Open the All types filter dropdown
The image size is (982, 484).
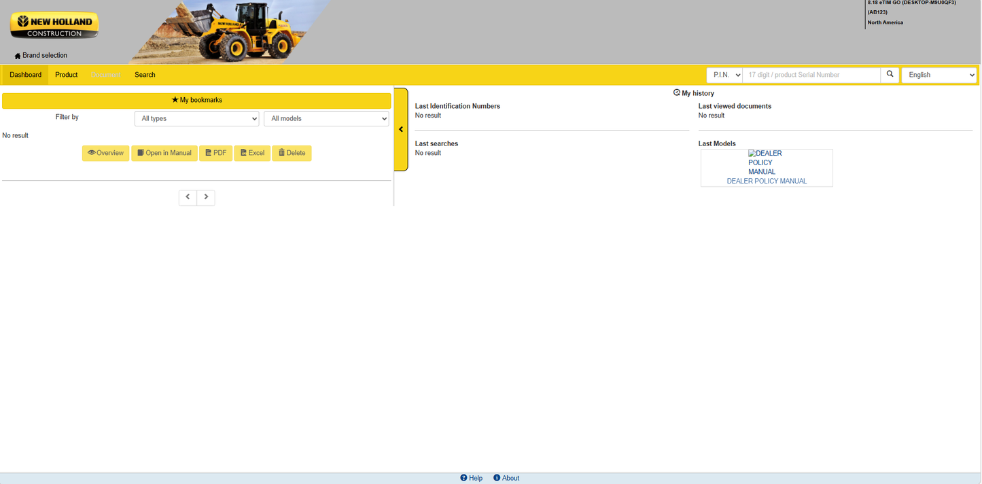[197, 118]
